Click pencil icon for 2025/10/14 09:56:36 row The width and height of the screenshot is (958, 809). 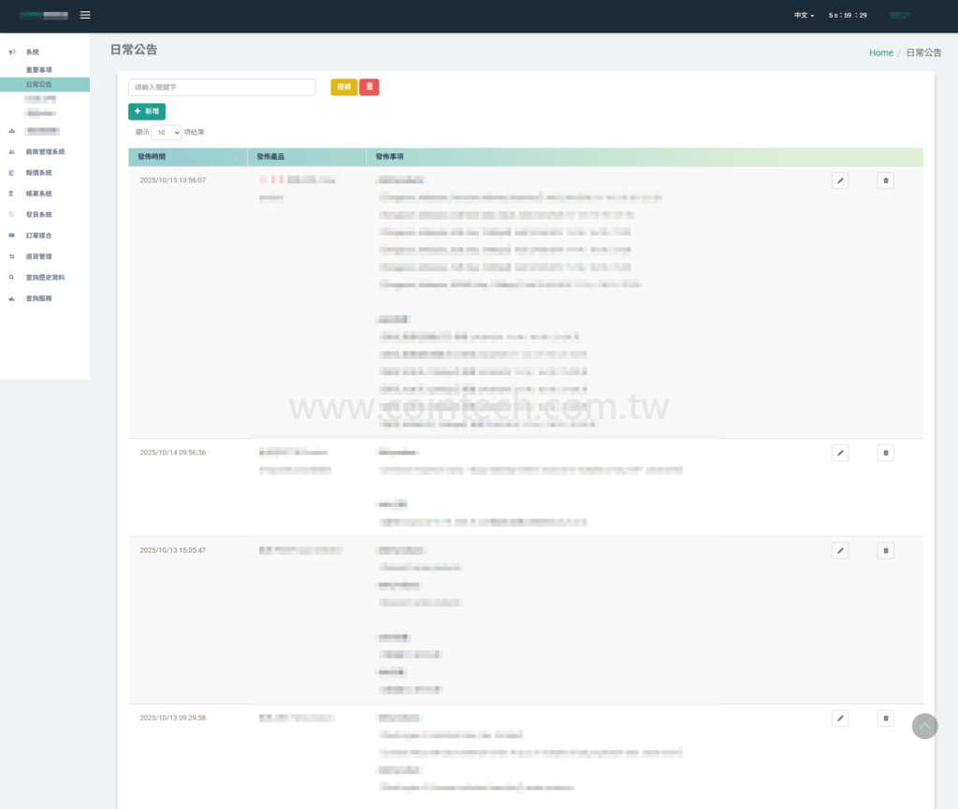(840, 453)
